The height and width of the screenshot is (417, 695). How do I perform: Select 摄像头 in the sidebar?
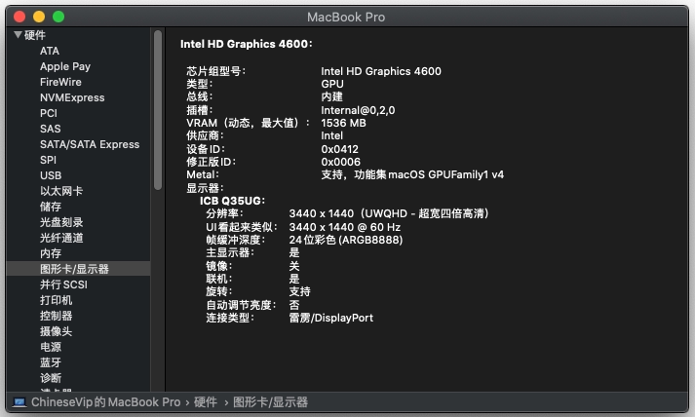coord(56,331)
